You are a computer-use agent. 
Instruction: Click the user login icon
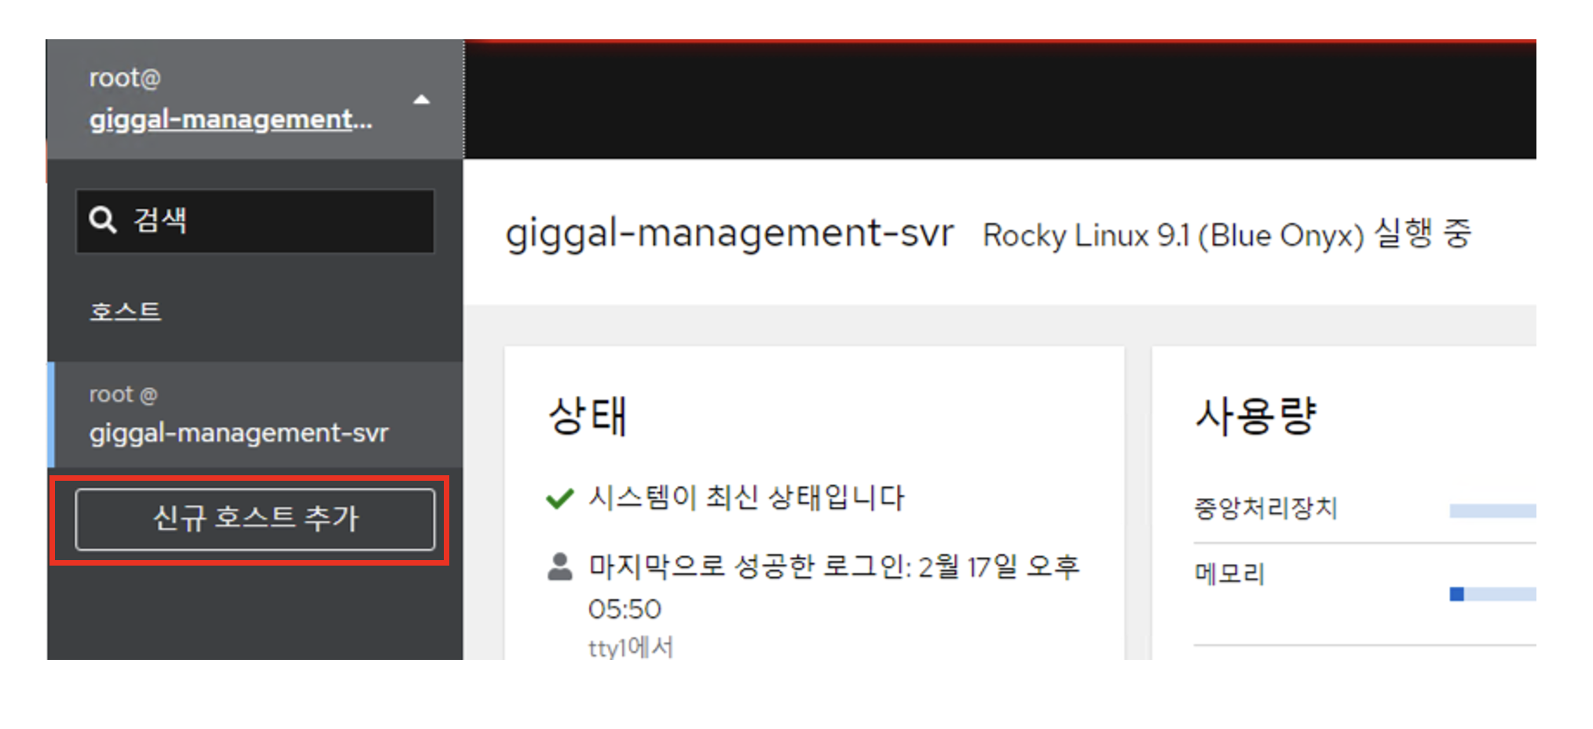click(559, 566)
